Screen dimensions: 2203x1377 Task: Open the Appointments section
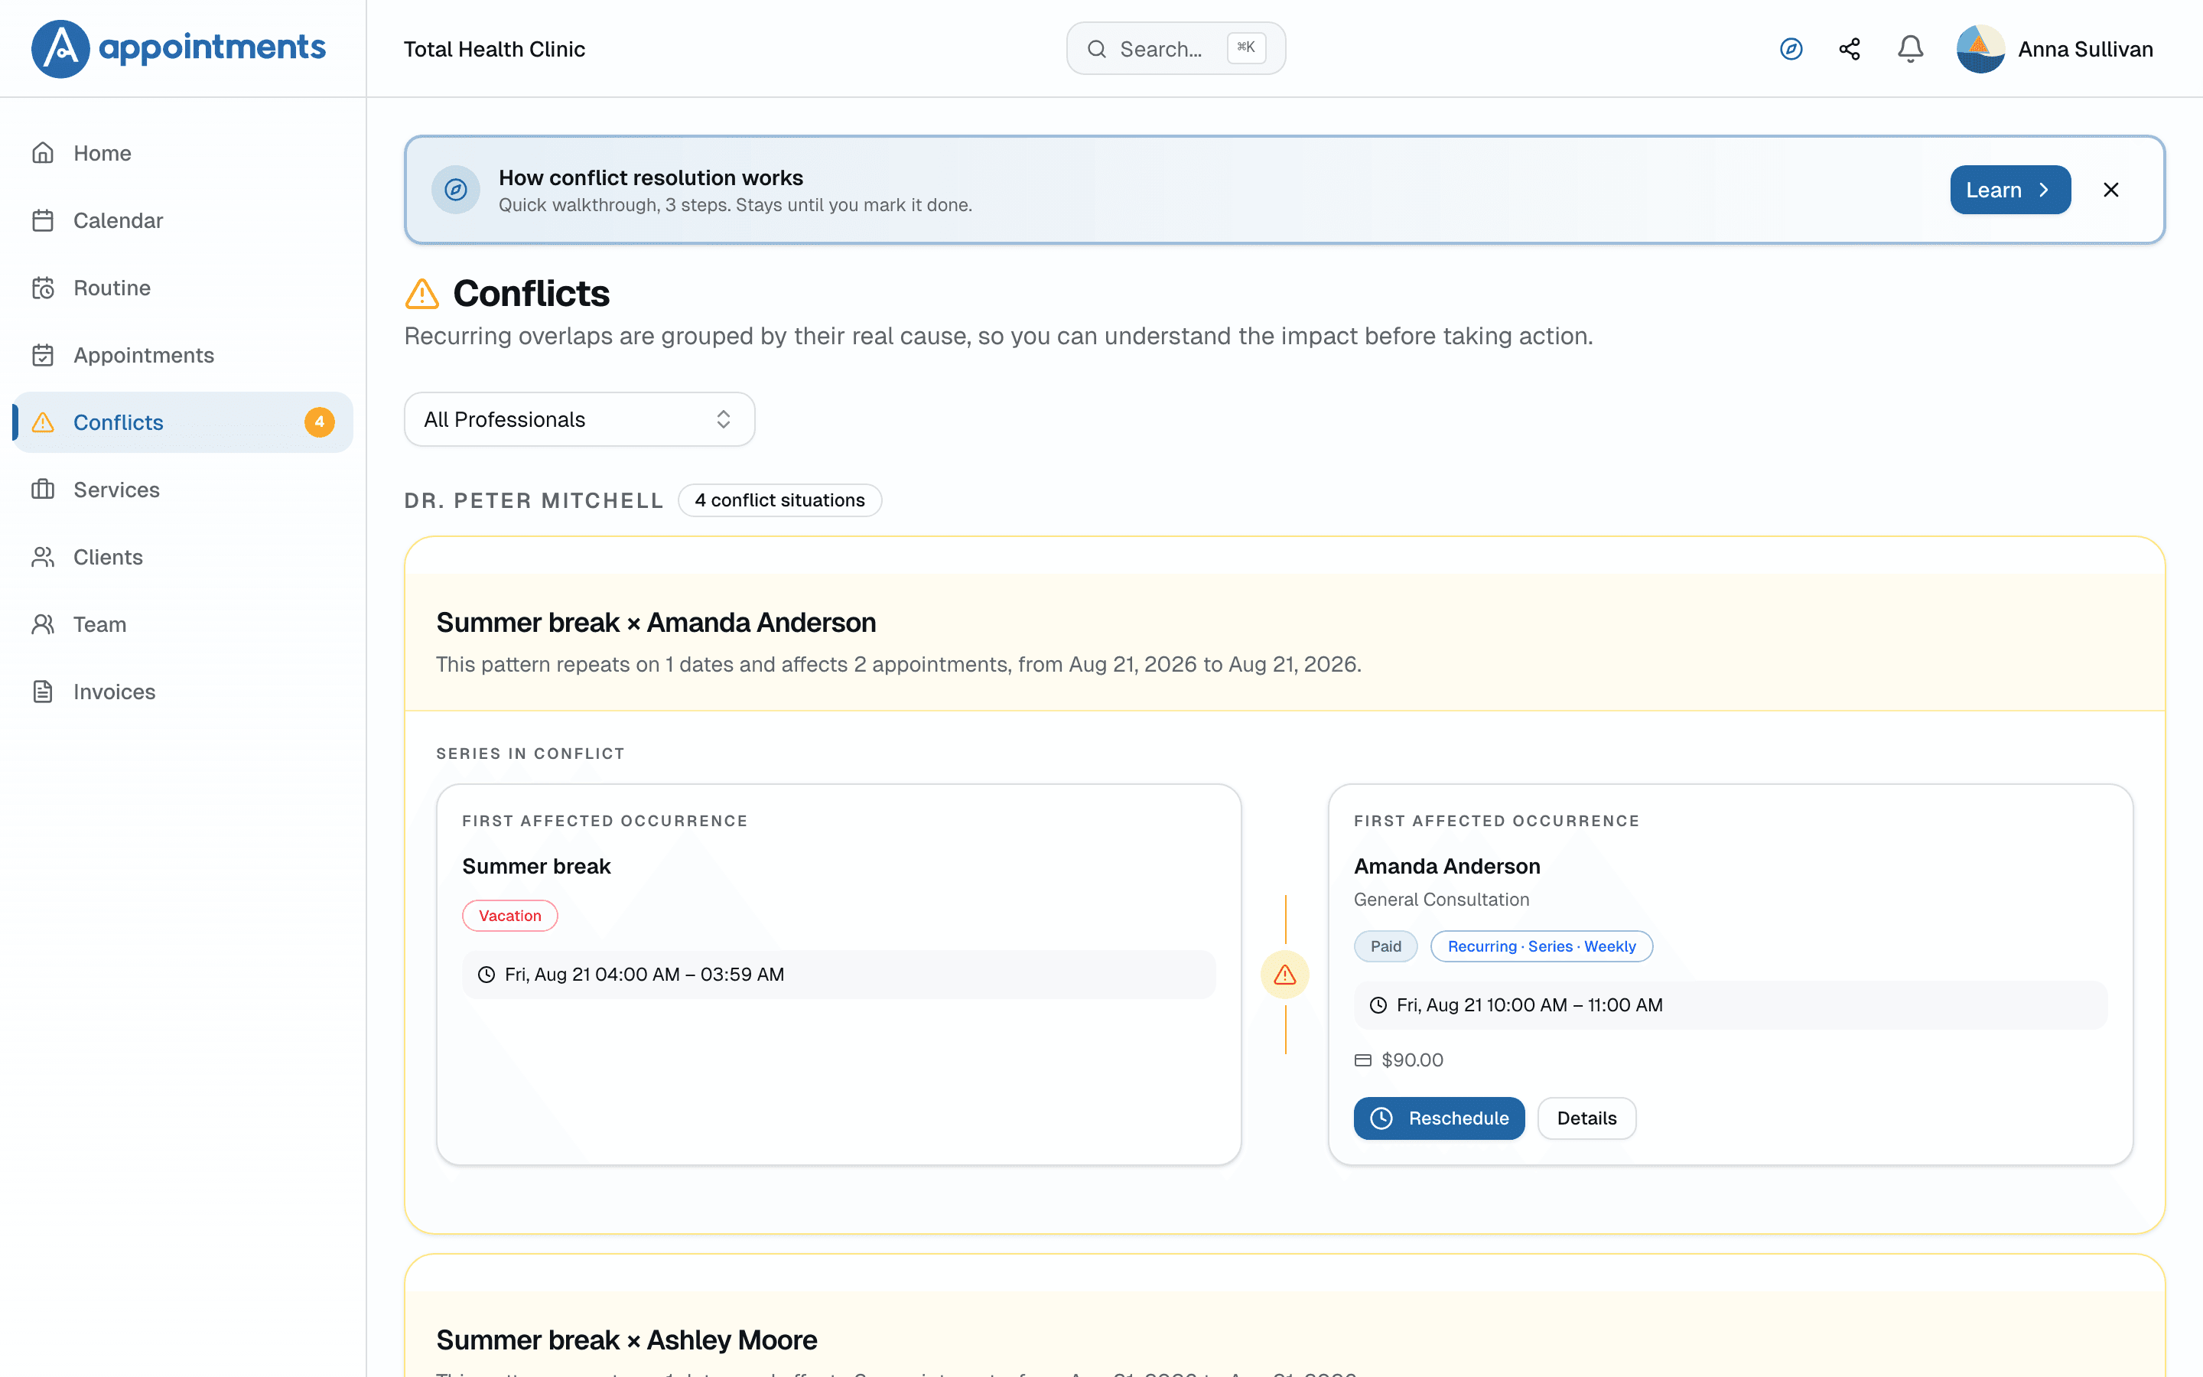[x=183, y=355]
